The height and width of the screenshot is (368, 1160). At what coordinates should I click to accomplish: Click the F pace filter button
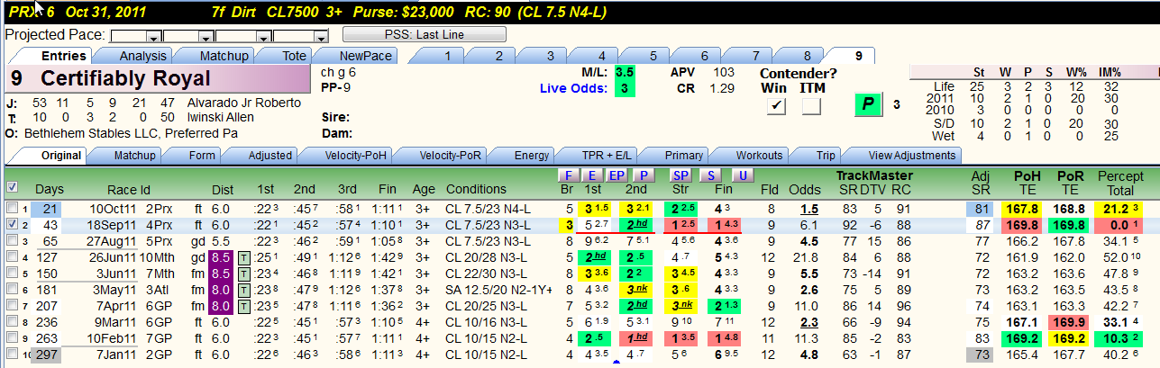coord(568,175)
